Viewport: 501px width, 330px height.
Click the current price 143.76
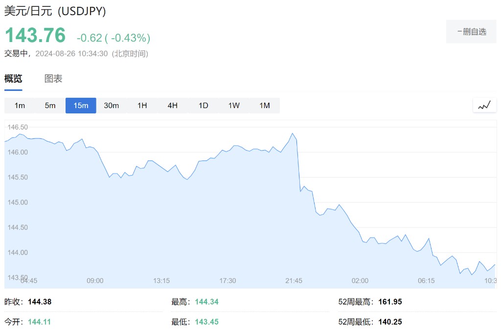point(35,36)
